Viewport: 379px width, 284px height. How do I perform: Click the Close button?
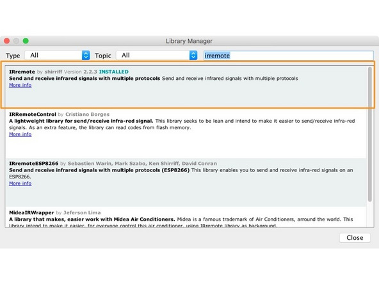[x=355, y=238]
